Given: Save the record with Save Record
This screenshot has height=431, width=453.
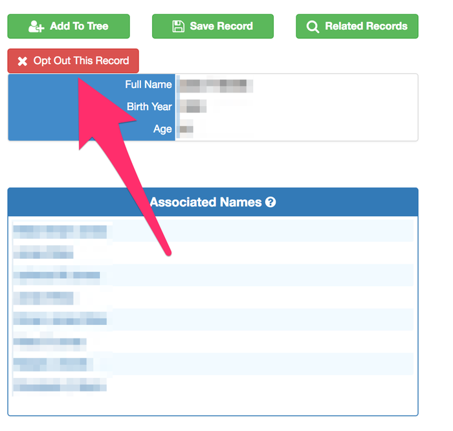Looking at the screenshot, I should [x=213, y=27].
